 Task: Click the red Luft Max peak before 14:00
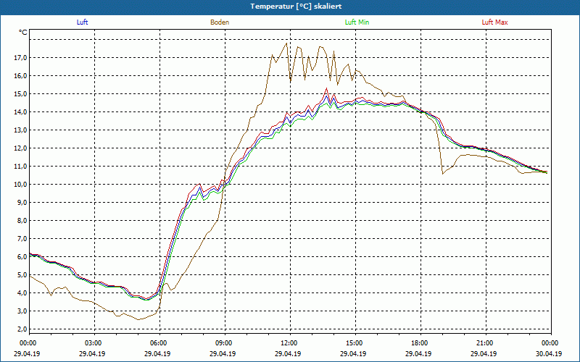pos(326,88)
